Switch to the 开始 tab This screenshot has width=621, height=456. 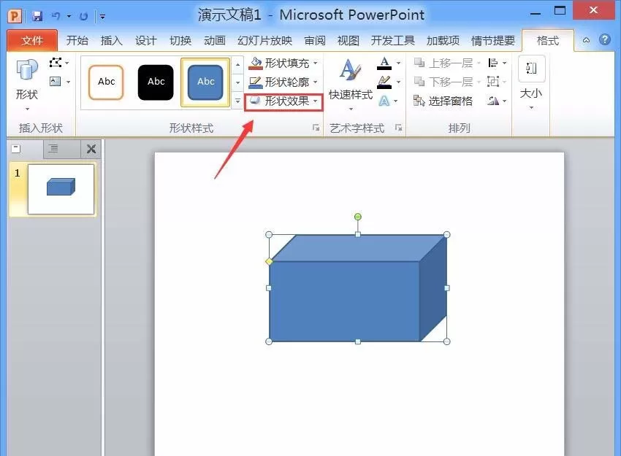pos(77,40)
